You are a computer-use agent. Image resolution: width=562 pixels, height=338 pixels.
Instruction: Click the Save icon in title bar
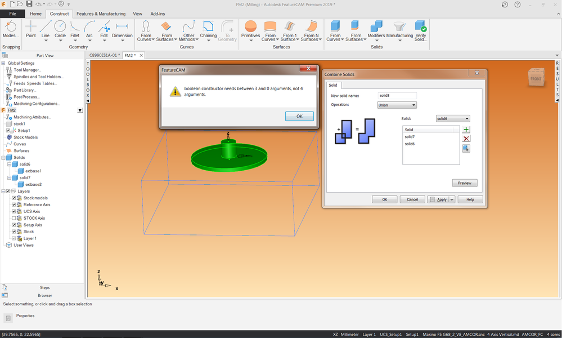29,4
